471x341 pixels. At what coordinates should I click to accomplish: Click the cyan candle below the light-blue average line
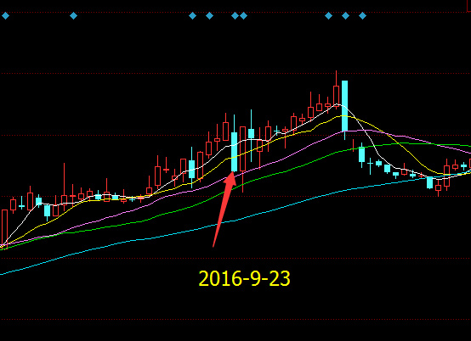coord(430,182)
